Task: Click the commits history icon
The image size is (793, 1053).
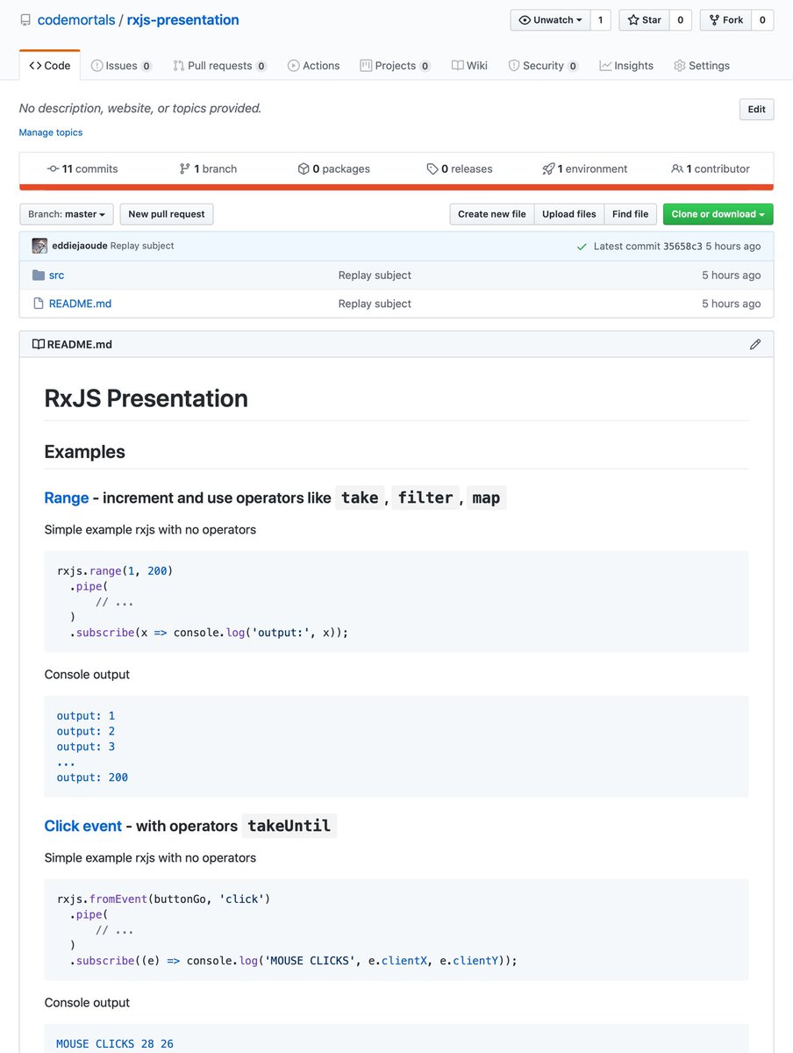Action: [54, 168]
